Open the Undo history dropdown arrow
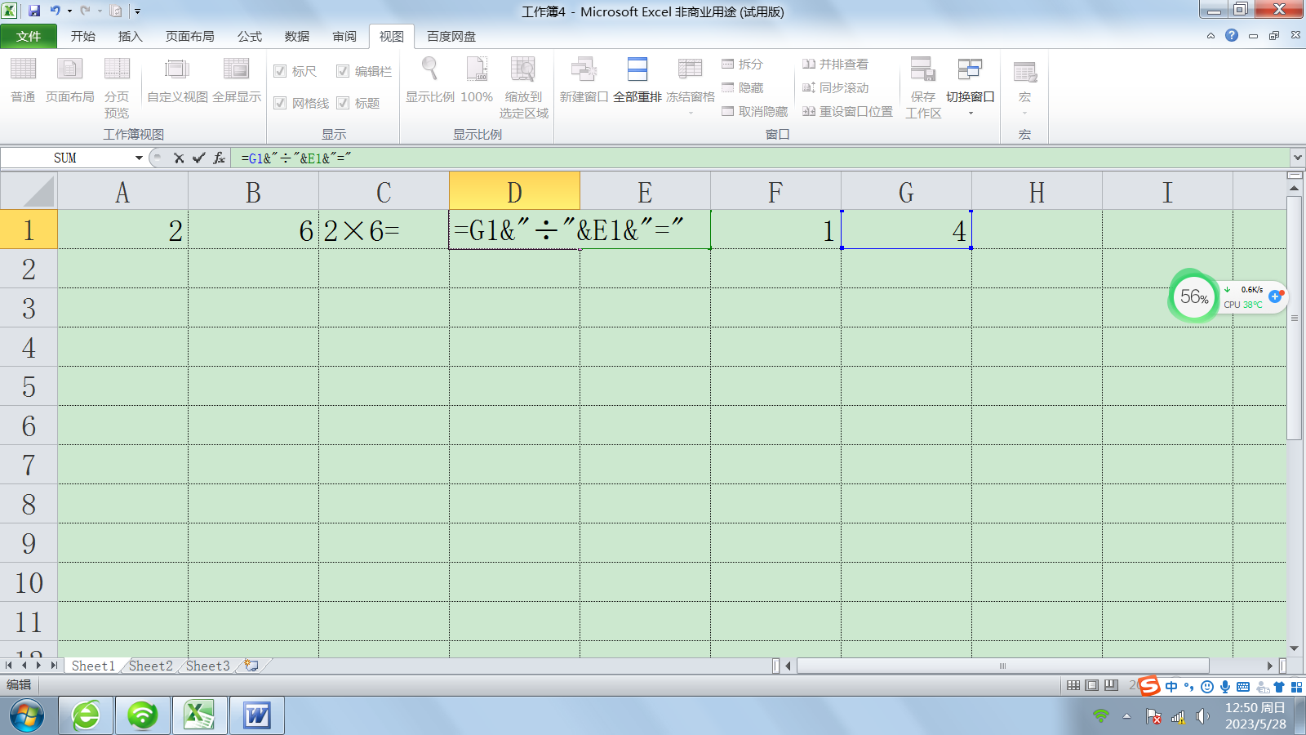The height and width of the screenshot is (735, 1306). coord(69,11)
